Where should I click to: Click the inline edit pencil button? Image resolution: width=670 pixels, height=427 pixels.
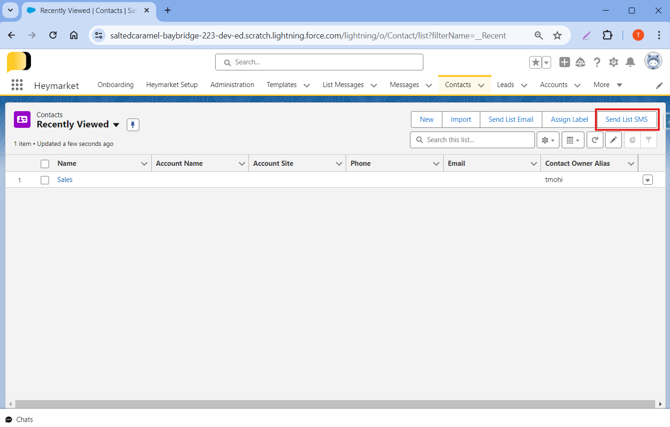[x=614, y=140]
